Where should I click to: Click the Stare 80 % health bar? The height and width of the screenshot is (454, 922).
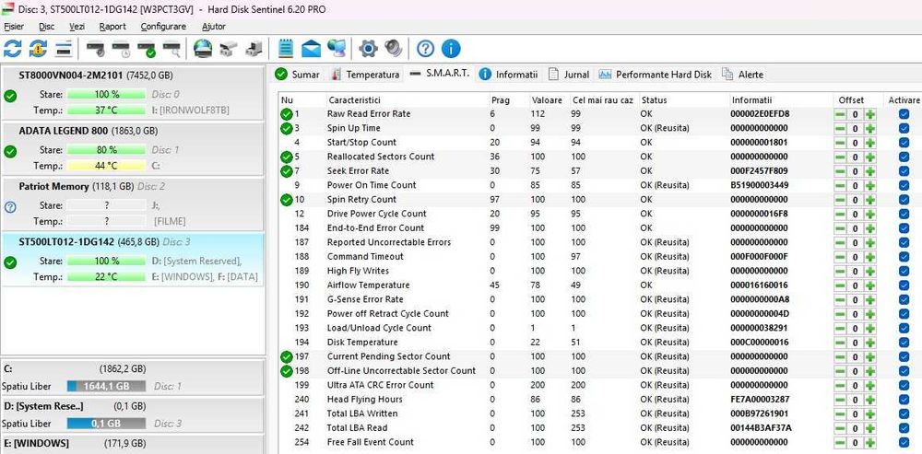point(106,150)
